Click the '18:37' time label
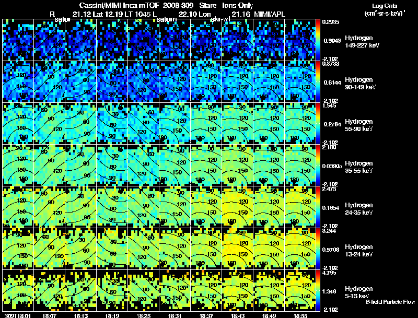The height and width of the screenshot is (318, 418). pyautogui.click(x=206, y=316)
